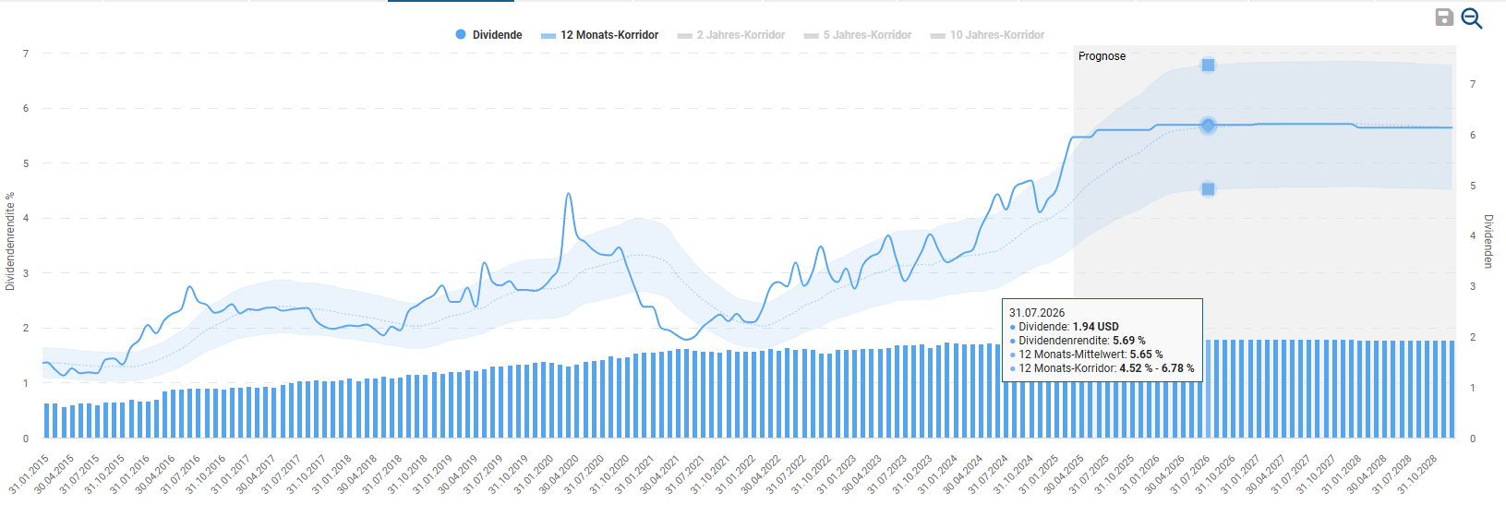1506x505 pixels.
Task: Click the lower corridor square marker
Action: [x=1208, y=189]
